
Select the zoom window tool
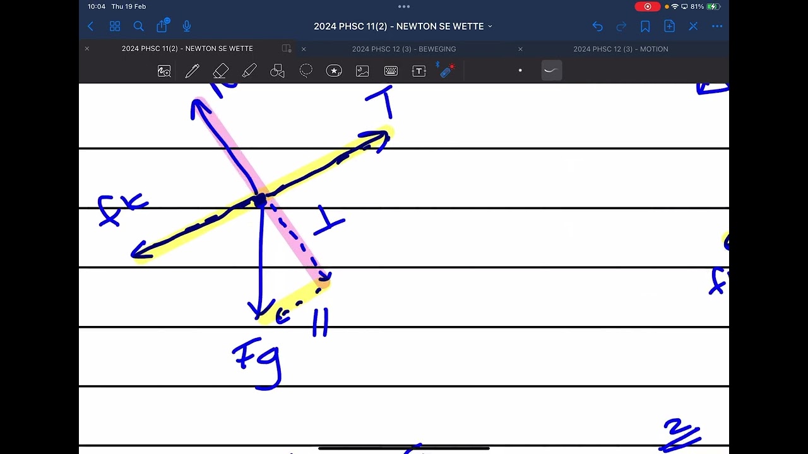[x=164, y=71]
